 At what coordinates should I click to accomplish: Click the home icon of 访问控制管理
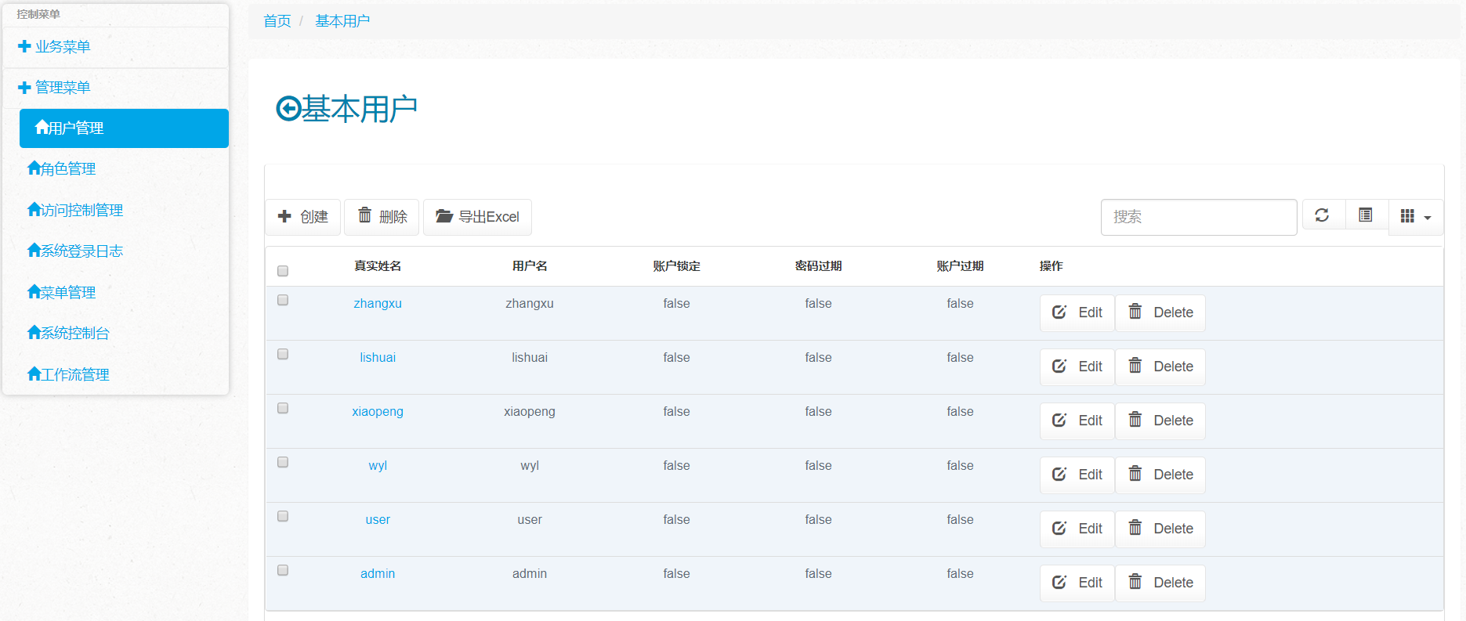34,209
